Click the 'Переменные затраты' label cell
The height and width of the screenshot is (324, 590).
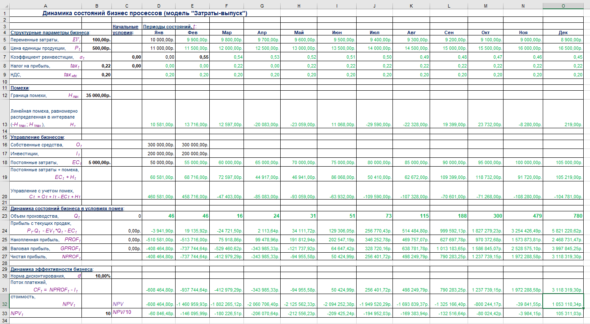pos(45,39)
